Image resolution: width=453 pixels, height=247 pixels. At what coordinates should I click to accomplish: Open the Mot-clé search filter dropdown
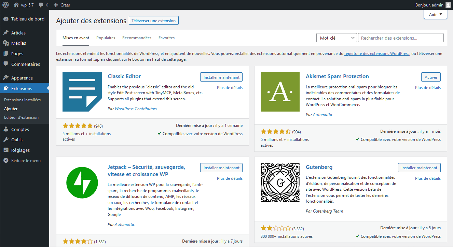point(336,38)
